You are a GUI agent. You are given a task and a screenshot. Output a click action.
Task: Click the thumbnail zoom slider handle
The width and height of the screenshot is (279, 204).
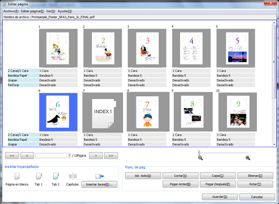(199, 153)
